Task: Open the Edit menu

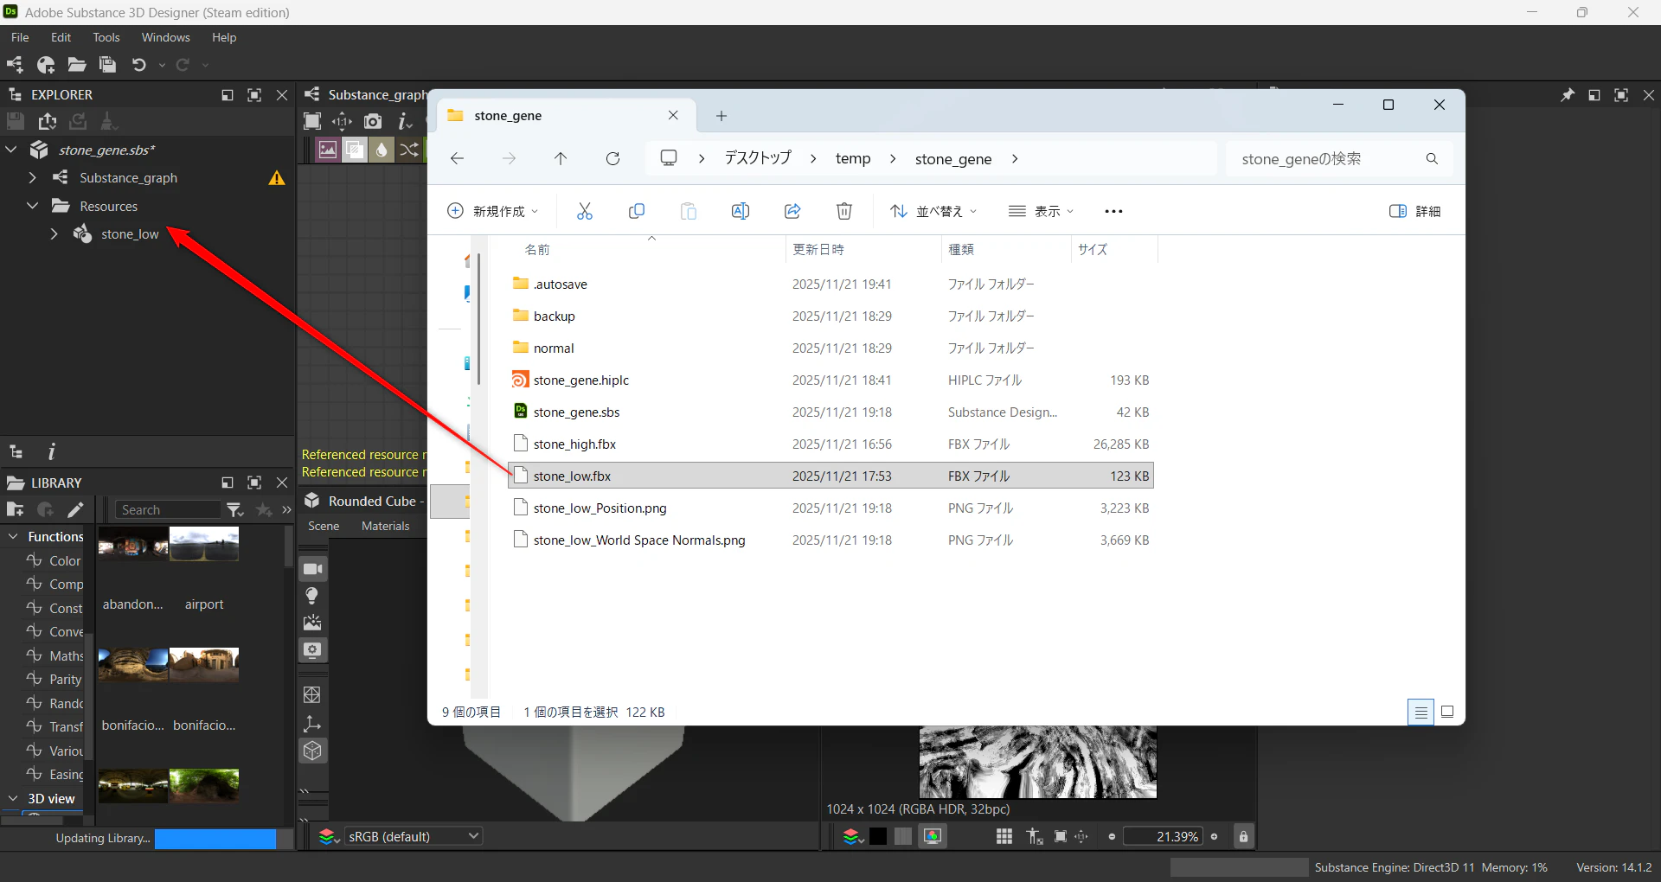Action: 61,37
